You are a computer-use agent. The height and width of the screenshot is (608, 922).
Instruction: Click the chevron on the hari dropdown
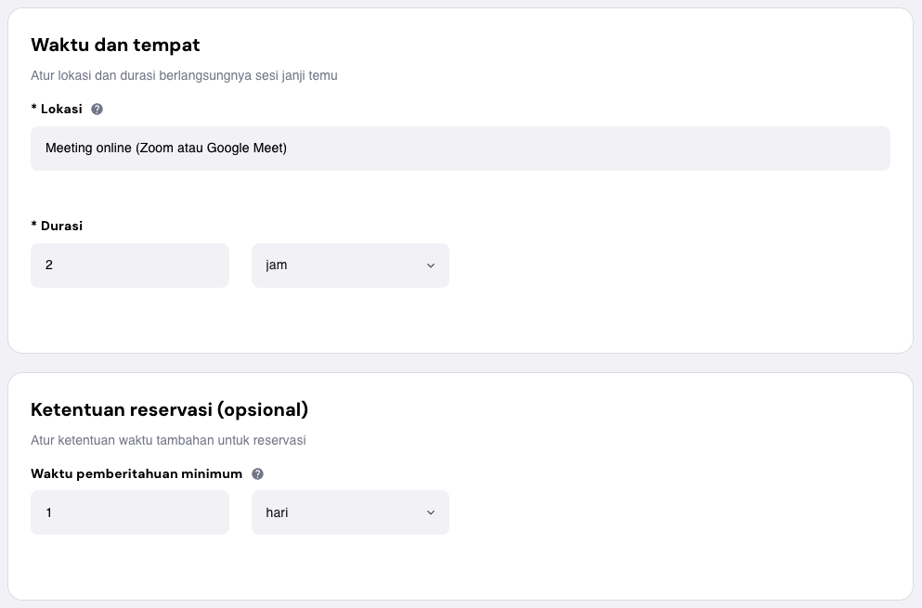point(430,512)
